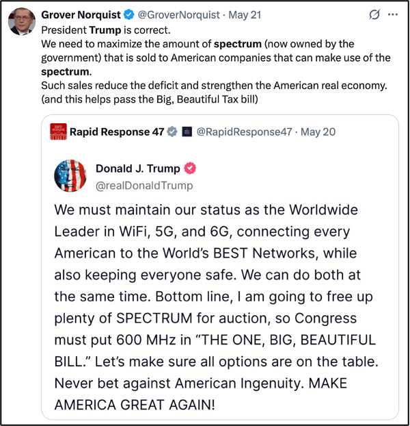Click the Grok slashed-circle icon
The height and width of the screenshot is (426, 410).
(374, 14)
